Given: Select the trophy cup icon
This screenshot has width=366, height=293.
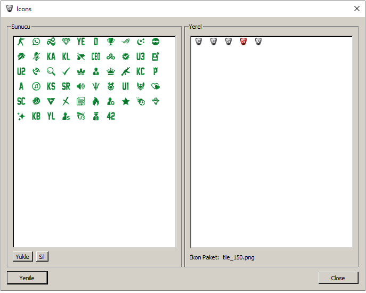Looking at the screenshot, I should coord(111,42).
